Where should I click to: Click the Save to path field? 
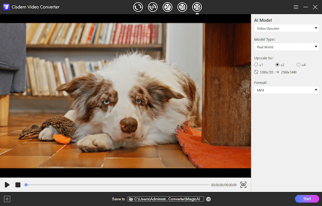(x=166, y=199)
